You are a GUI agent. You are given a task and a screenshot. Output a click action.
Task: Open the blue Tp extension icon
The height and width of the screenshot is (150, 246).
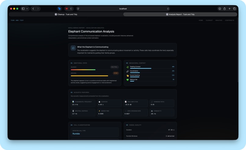(59, 9)
